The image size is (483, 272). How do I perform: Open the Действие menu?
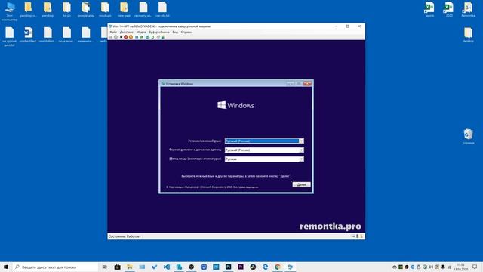click(127, 32)
